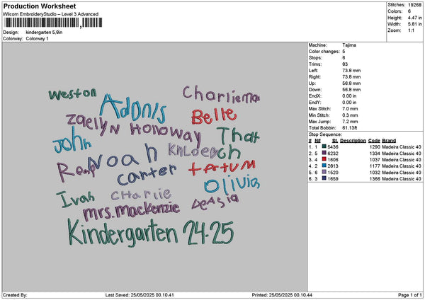Select the Colors value 6
This screenshot has height=300, width=425.
409,11
